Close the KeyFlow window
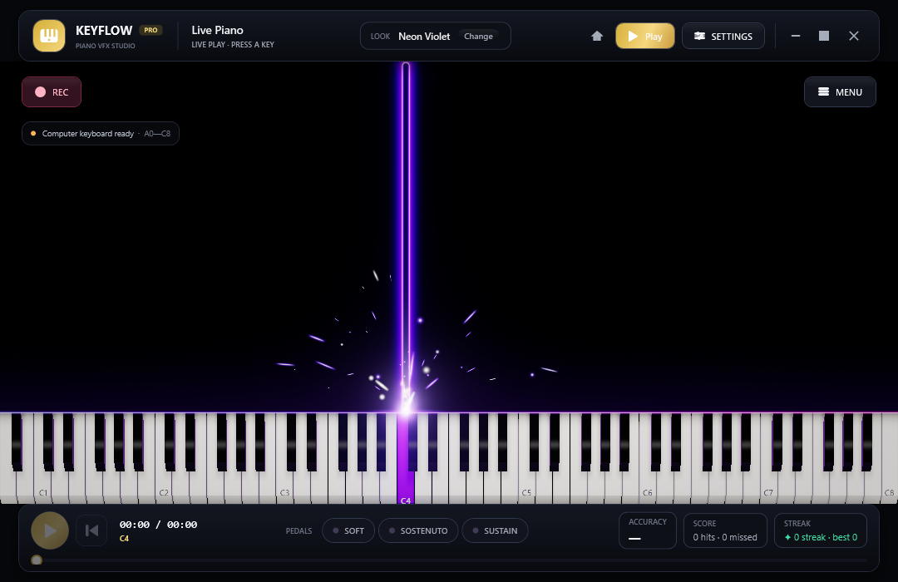898x582 pixels. pyautogui.click(x=853, y=36)
